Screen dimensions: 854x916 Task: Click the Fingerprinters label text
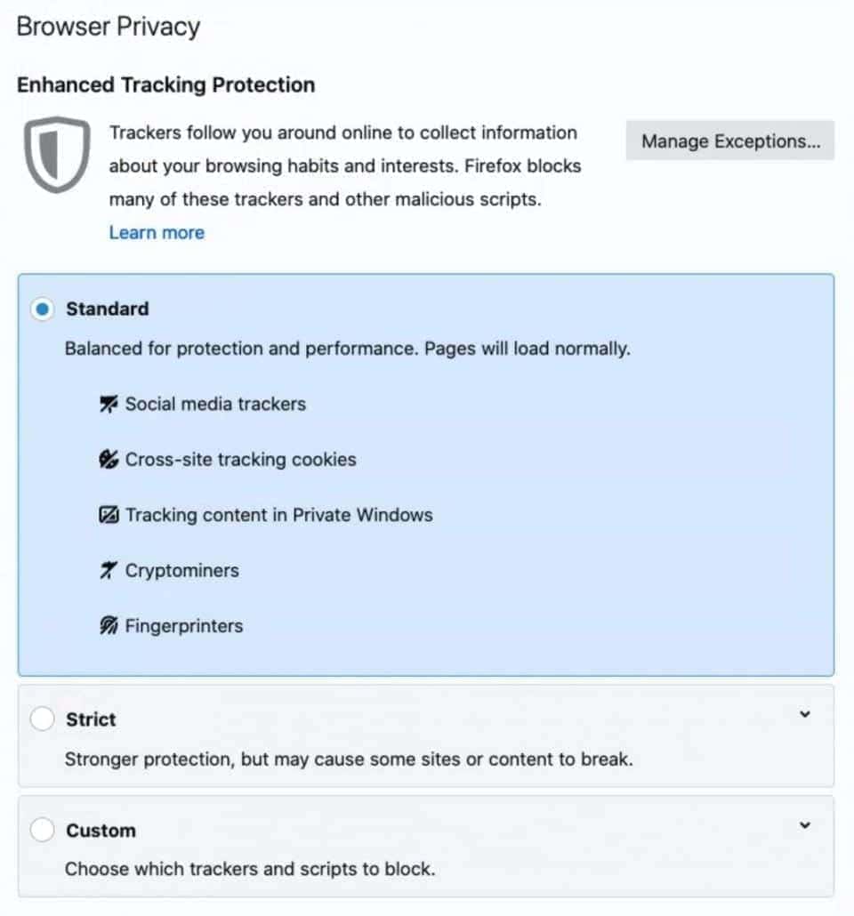(x=184, y=625)
